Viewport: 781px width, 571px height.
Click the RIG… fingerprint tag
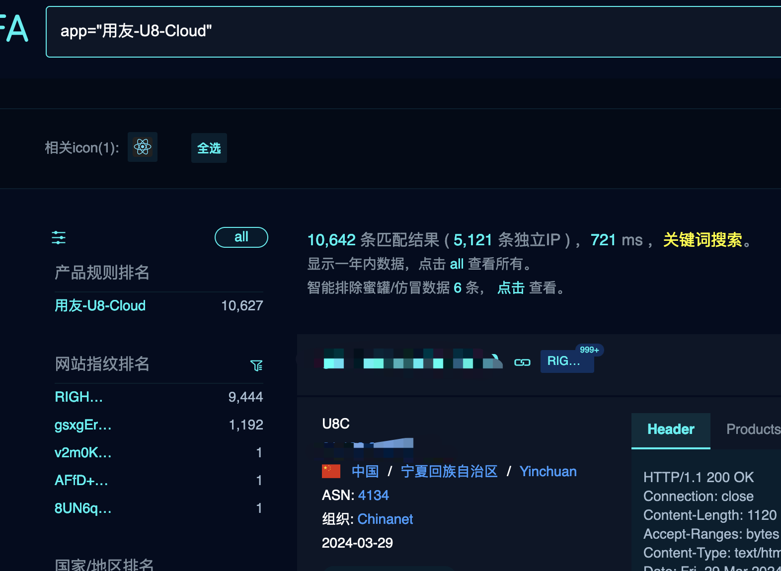[567, 361]
